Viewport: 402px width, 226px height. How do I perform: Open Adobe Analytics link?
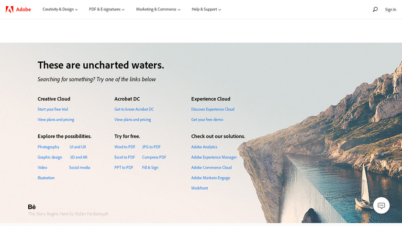[204, 147]
